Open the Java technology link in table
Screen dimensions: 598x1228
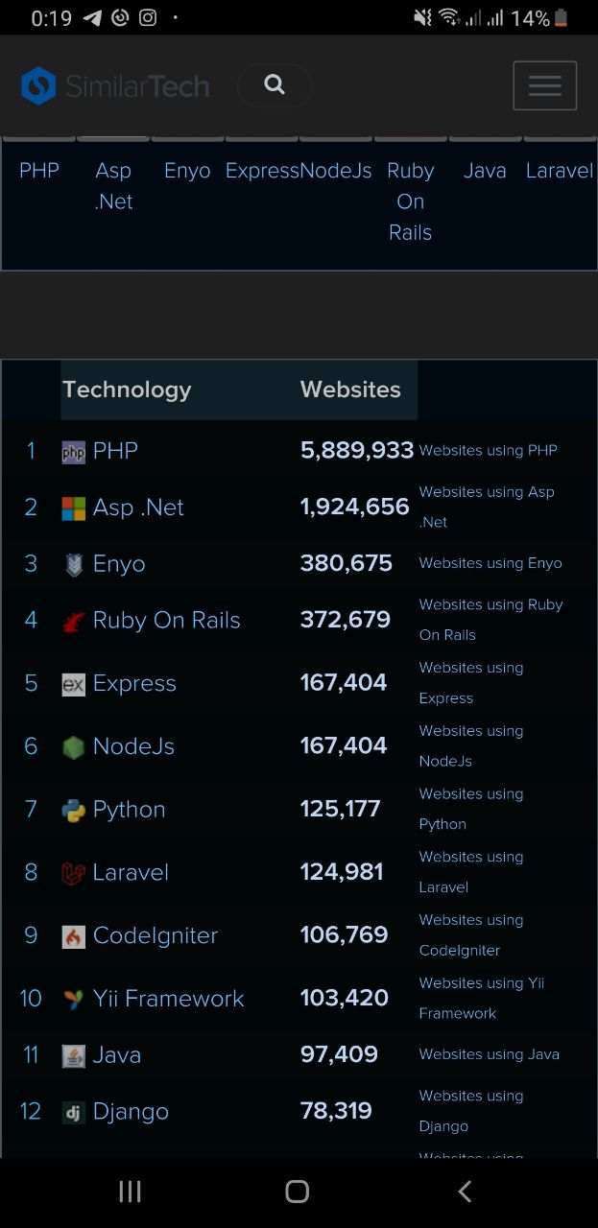pyautogui.click(x=117, y=1055)
